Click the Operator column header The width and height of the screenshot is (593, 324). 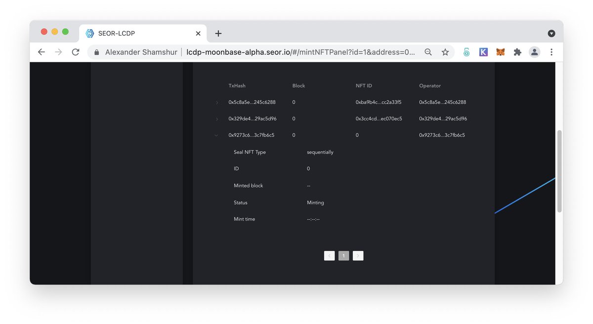tap(430, 86)
